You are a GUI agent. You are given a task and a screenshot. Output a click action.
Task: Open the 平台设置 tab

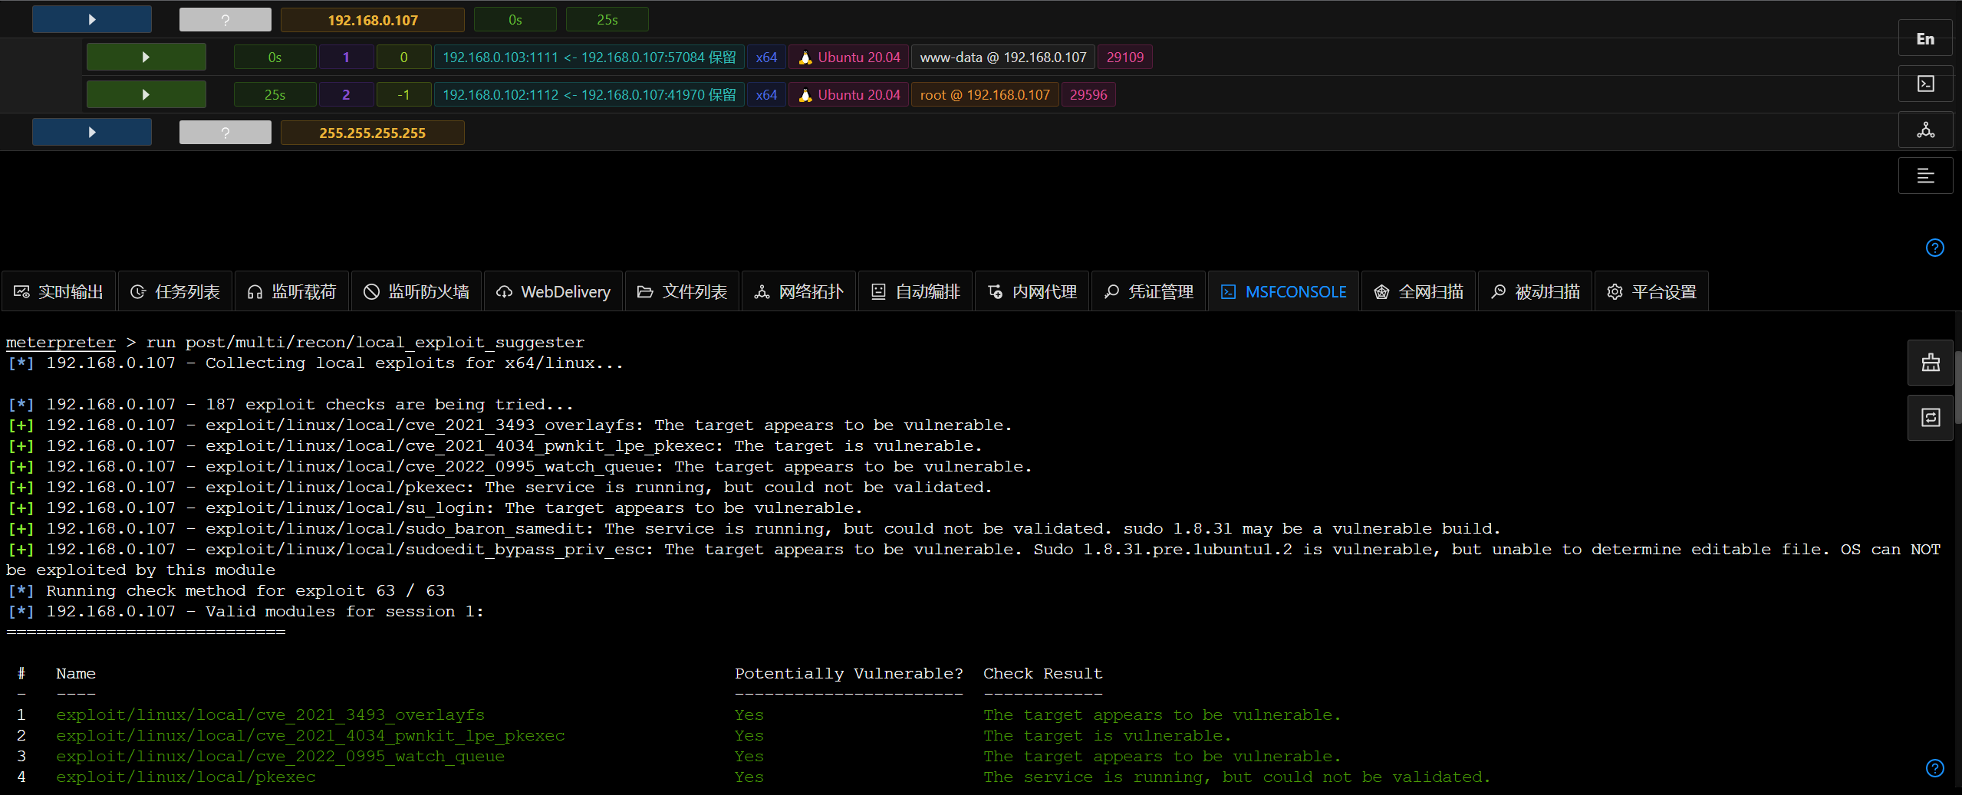click(x=1651, y=291)
